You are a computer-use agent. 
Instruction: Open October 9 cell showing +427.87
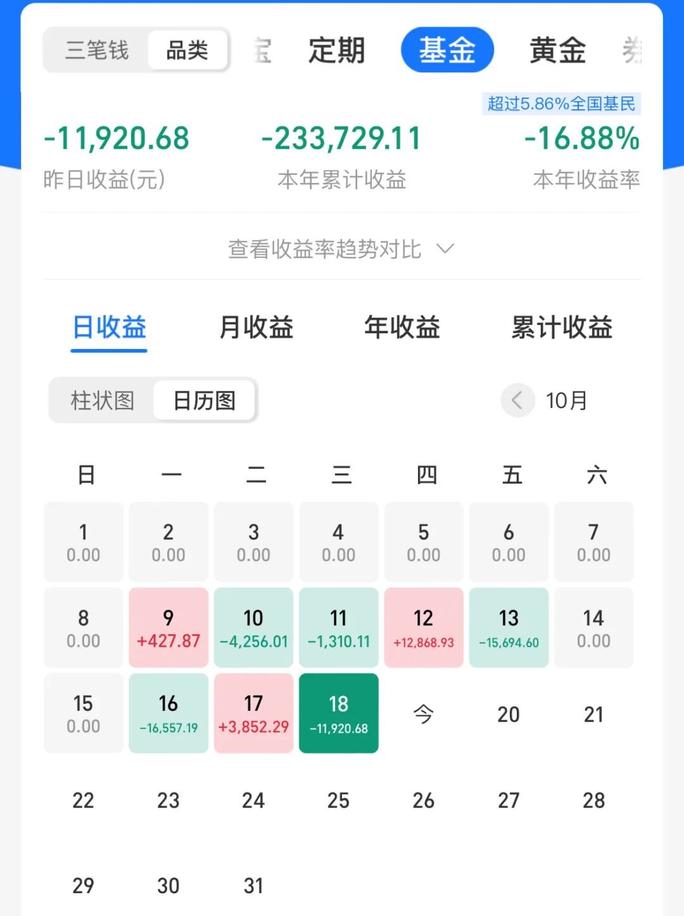click(x=168, y=627)
